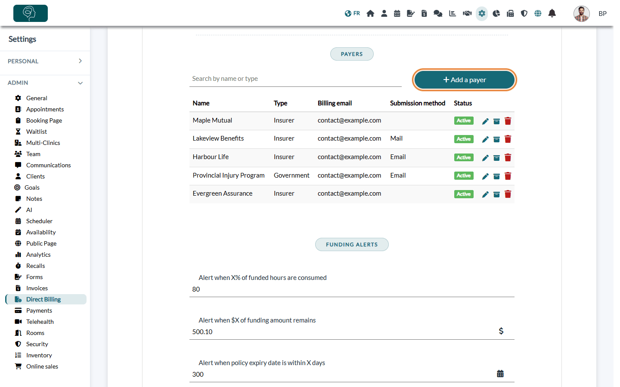Screen dimensions: 620x387
Task: Open AI settings
Action: point(29,210)
